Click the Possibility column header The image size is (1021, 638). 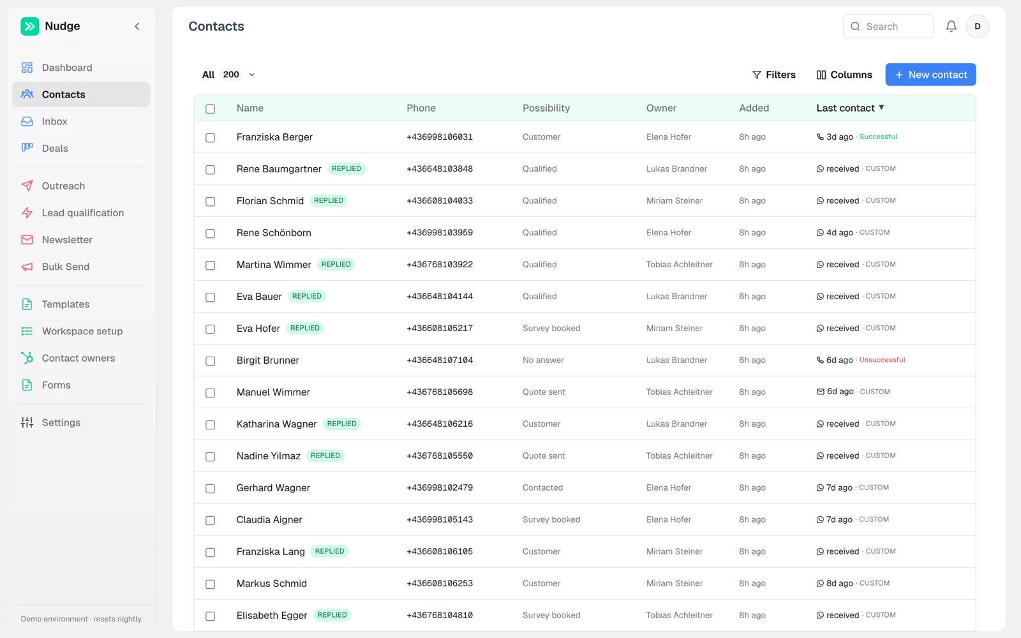tap(546, 108)
